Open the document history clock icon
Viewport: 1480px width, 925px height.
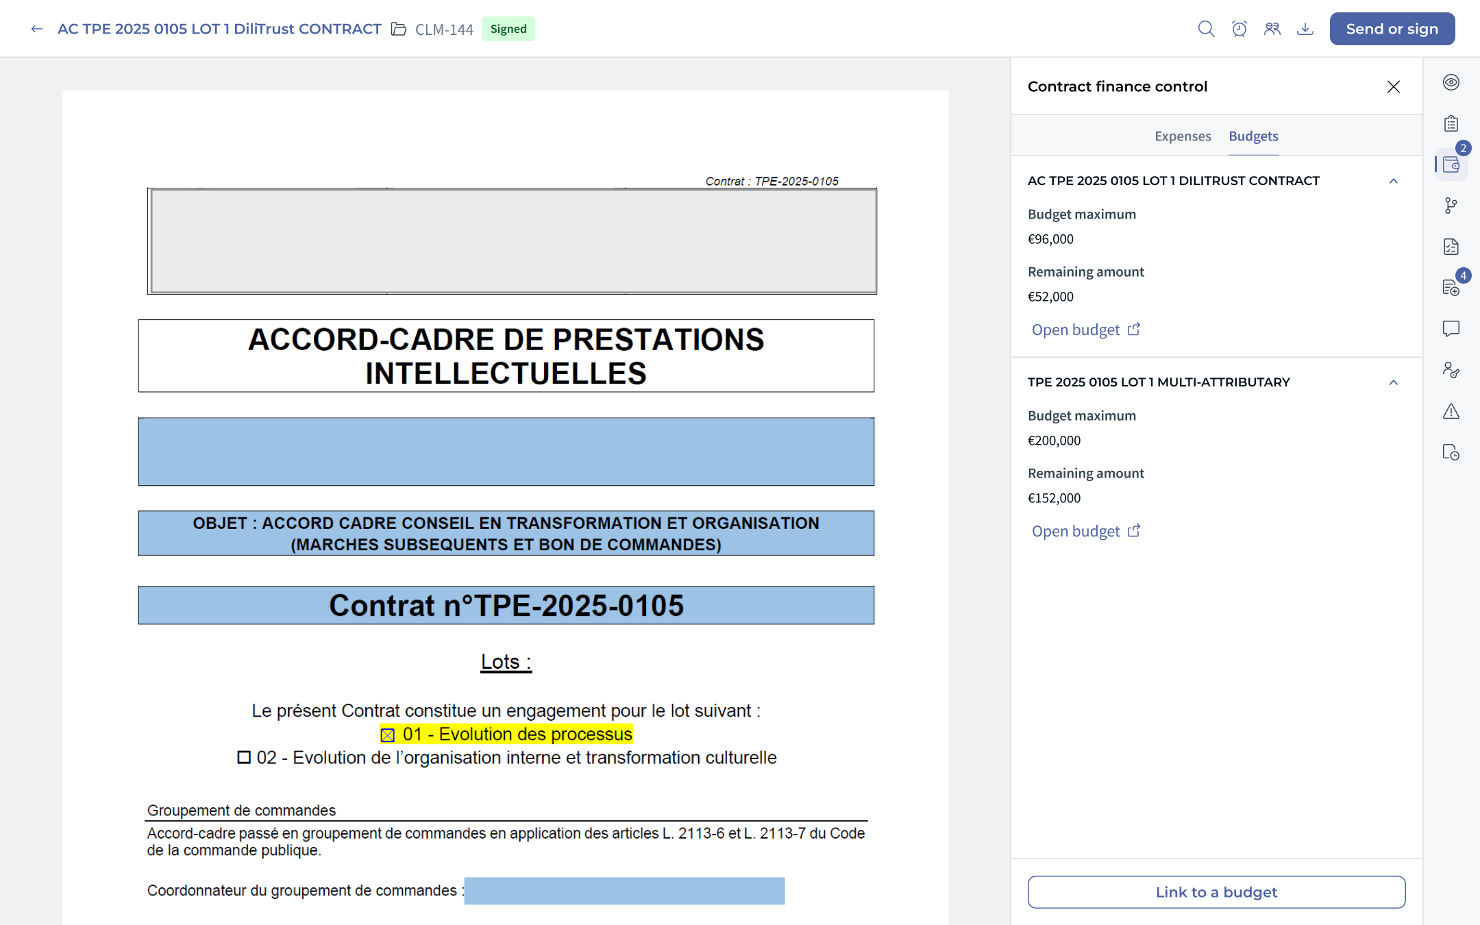coord(1451,452)
